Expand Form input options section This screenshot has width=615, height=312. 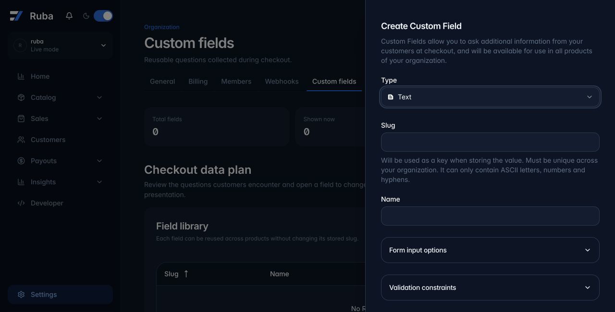[490, 250]
